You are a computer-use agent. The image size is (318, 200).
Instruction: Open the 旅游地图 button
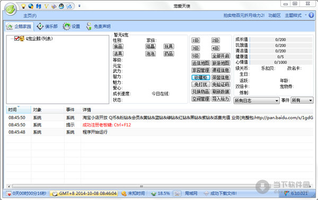point(221,63)
